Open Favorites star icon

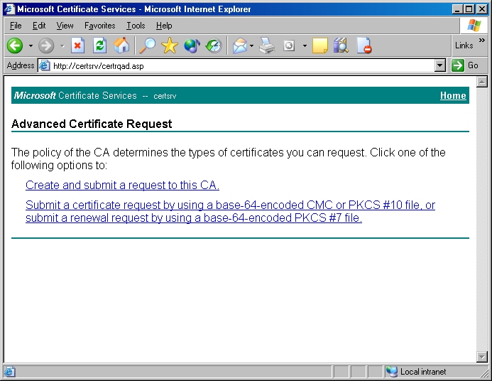coord(169,45)
